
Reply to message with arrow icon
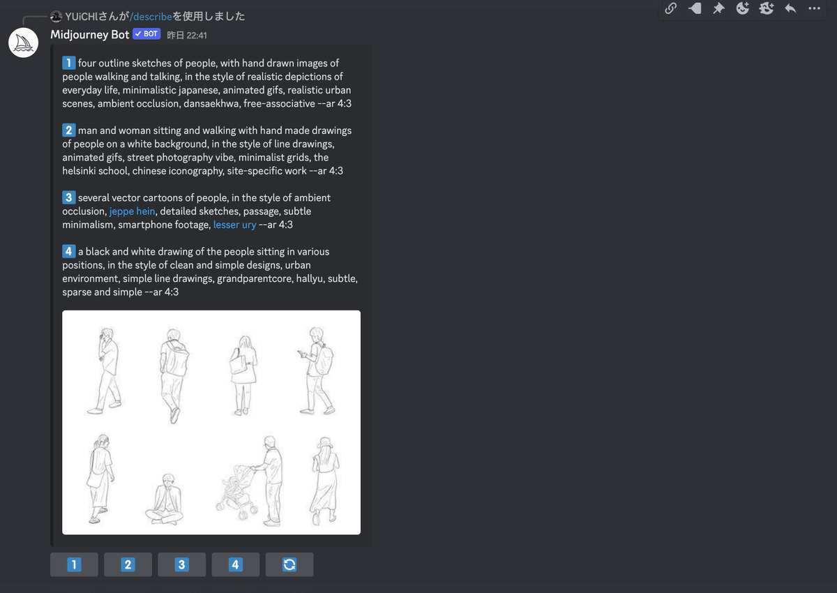click(x=790, y=8)
